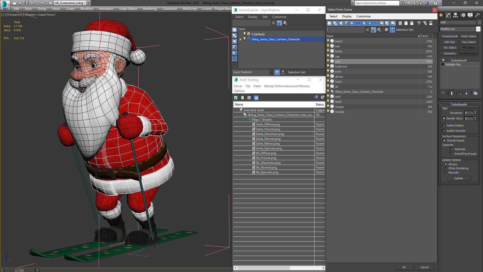The image size is (483, 272).
Task: Uncheck Smooth Result checkbox
Action: pos(444,141)
